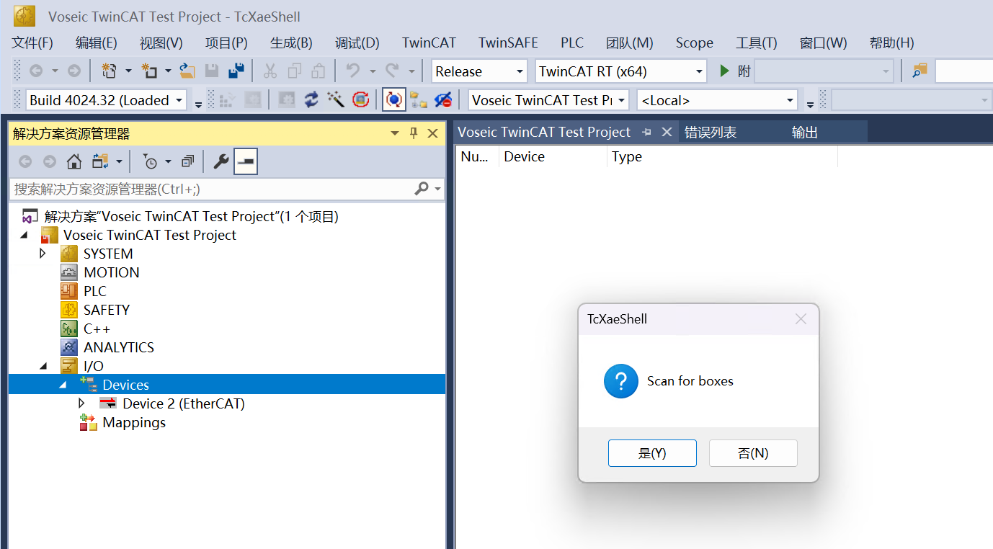Image resolution: width=993 pixels, height=549 pixels.
Task: Click the green Start play icon
Action: coord(724,71)
